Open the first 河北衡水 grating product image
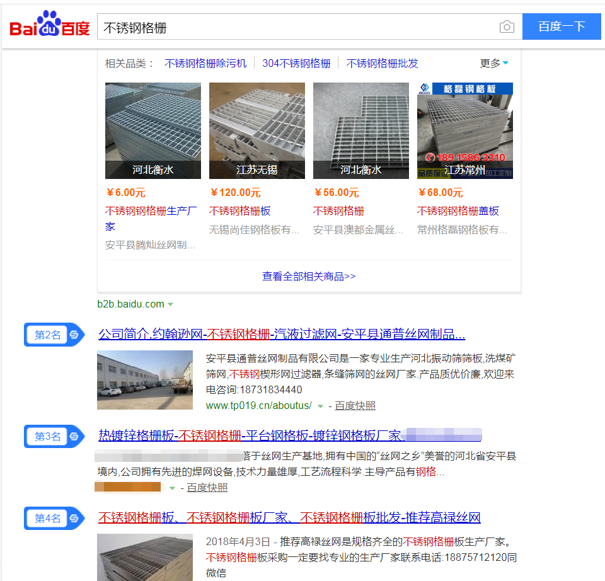Screen dimensions: 605x581 click(153, 130)
